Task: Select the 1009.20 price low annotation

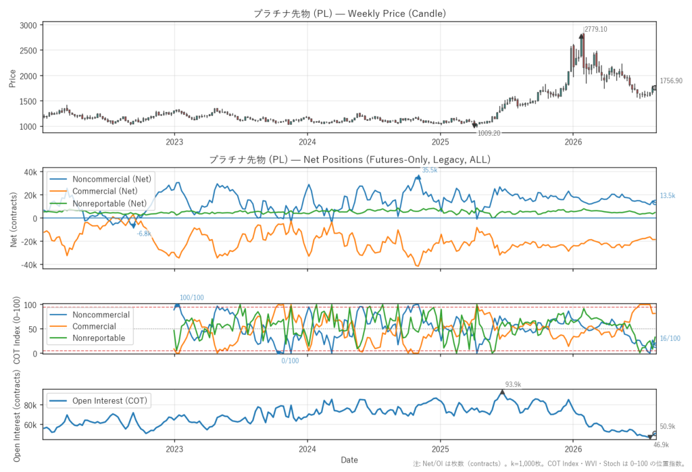Action: tap(489, 133)
